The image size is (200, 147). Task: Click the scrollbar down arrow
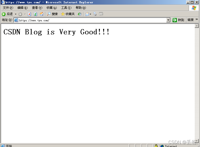[x=196, y=141]
